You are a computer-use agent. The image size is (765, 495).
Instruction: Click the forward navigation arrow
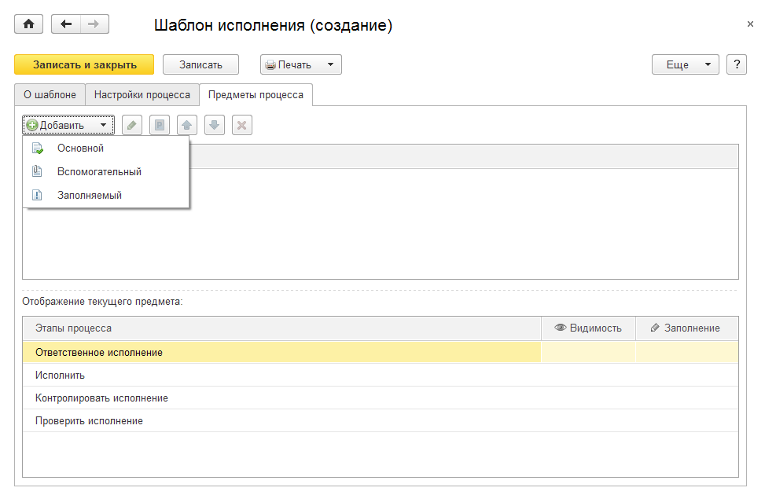point(94,24)
